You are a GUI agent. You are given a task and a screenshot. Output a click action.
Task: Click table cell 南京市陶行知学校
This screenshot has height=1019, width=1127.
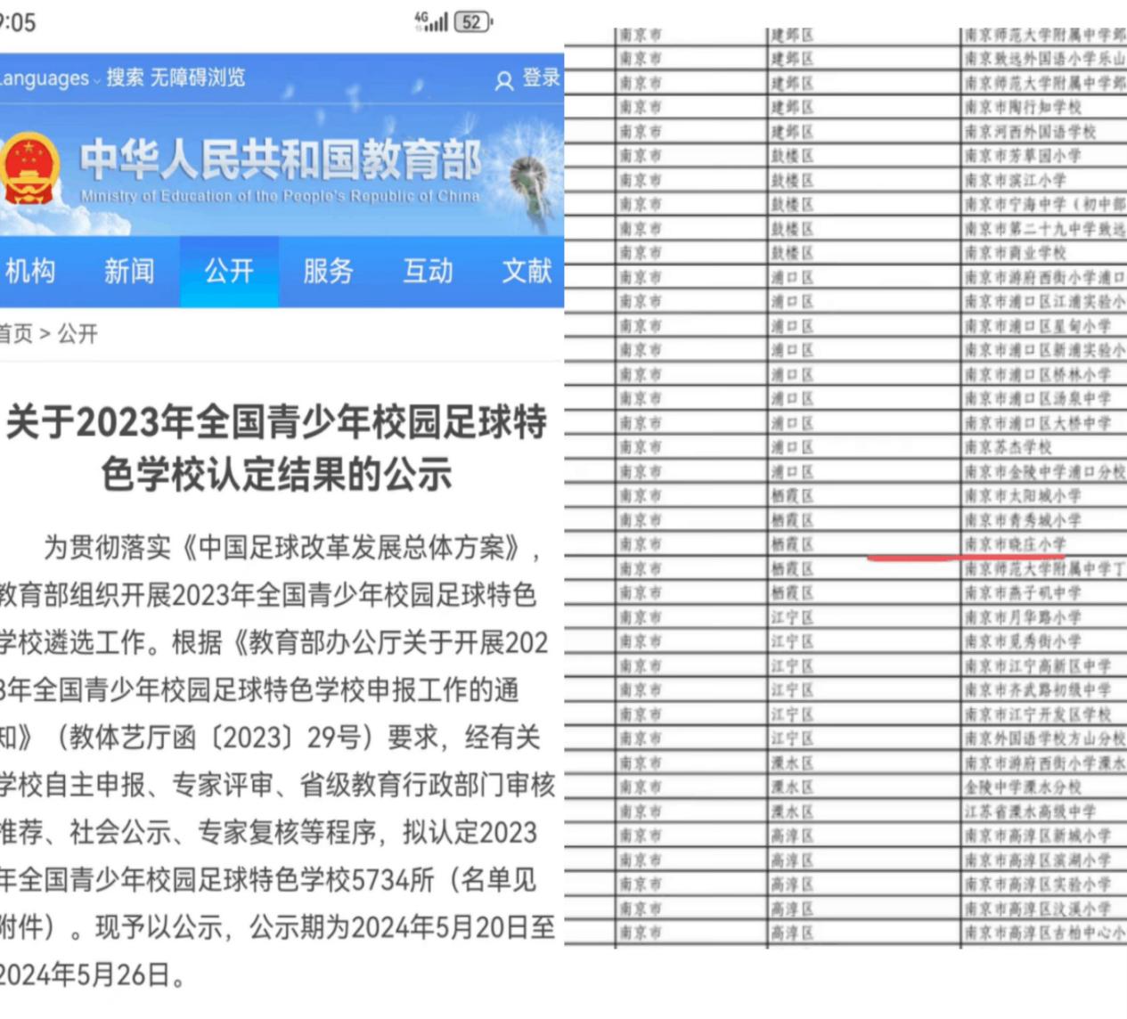[1023, 107]
